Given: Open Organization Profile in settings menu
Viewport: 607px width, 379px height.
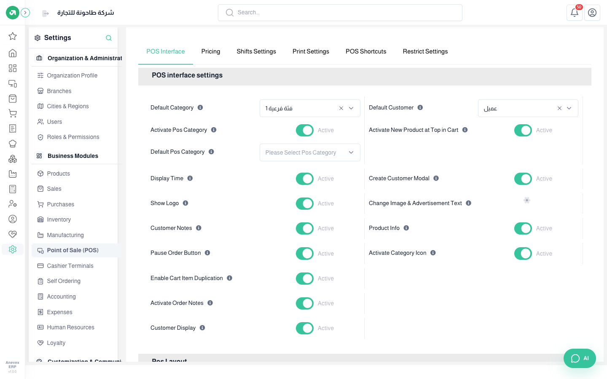Looking at the screenshot, I should tap(72, 75).
